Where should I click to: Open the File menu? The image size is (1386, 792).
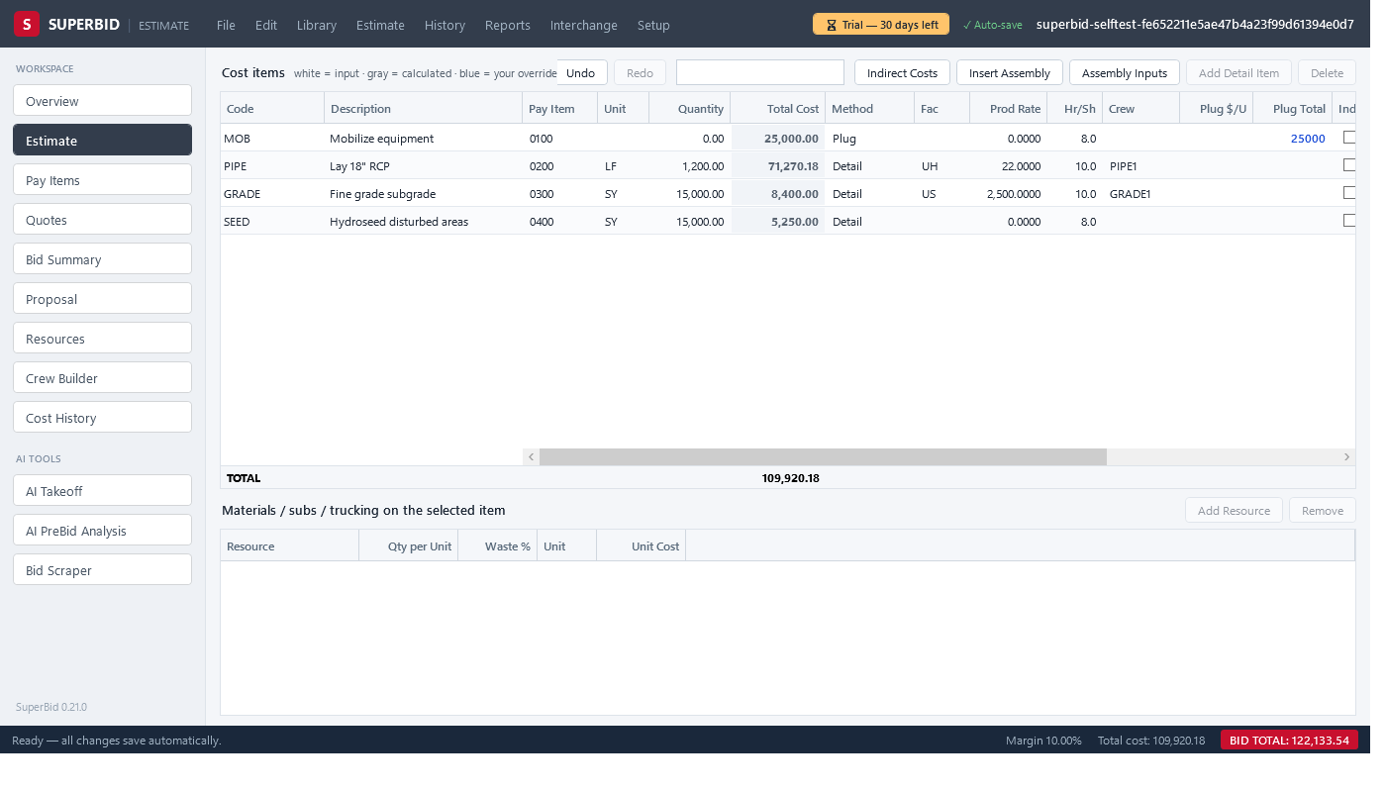(226, 25)
